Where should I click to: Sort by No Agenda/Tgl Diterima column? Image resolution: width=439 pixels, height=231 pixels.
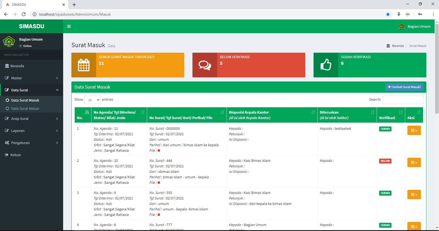119,115
